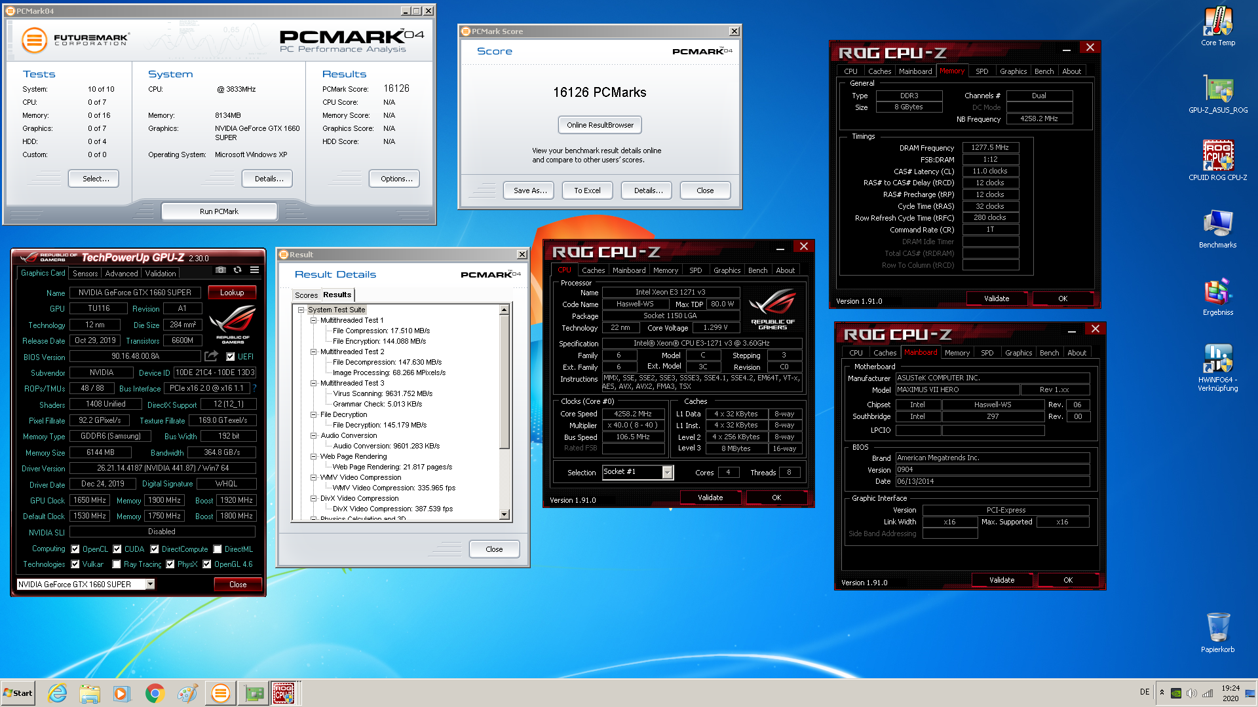Toggle the Vulkan checkbox

[75, 564]
